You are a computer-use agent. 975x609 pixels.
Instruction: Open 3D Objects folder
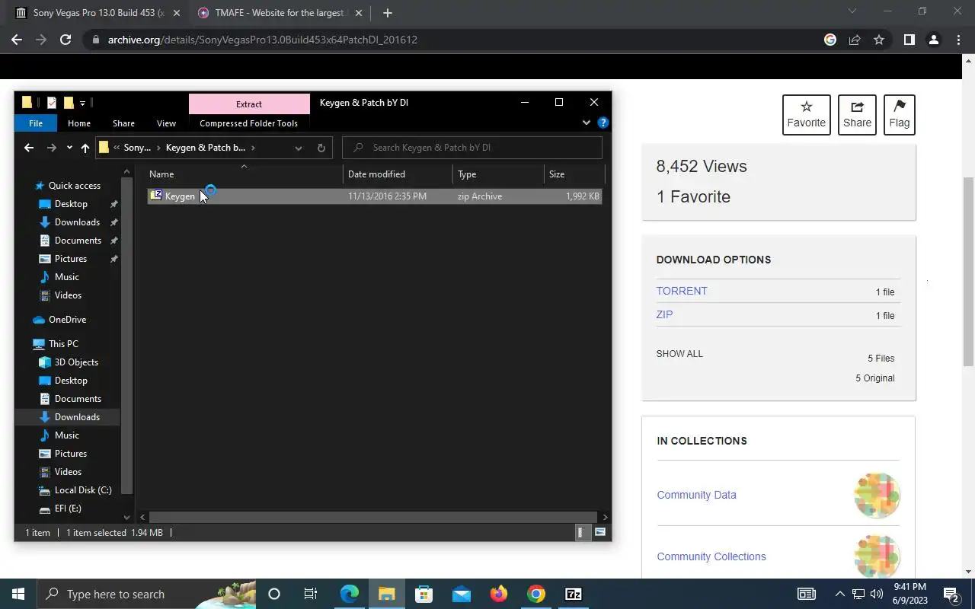76,362
